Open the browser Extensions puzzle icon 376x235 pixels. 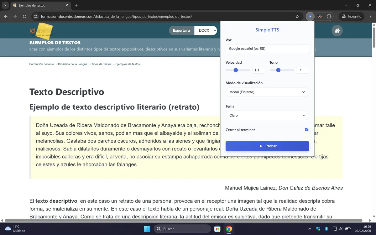pyautogui.click(x=330, y=16)
